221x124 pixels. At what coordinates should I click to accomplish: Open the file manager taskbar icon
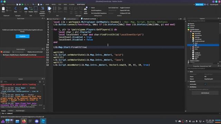[x=17, y=121]
